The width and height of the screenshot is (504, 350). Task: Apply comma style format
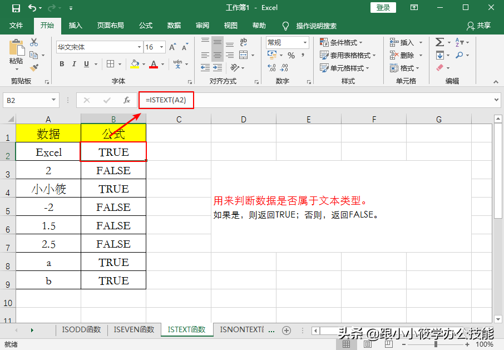point(303,55)
